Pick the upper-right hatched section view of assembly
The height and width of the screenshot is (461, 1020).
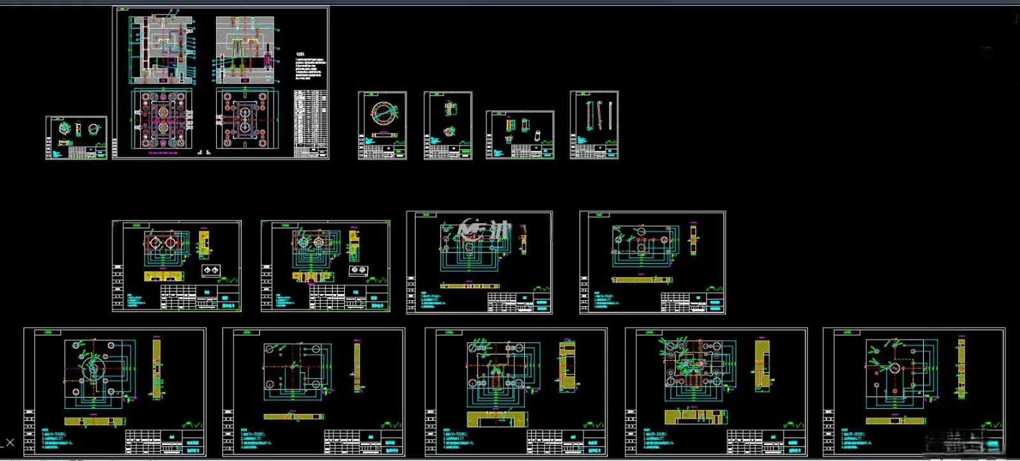point(245,50)
